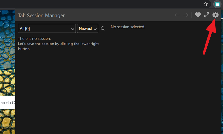Bookmark this page with the star icon
Viewport: 223px width, 134px height.
tap(206, 4)
